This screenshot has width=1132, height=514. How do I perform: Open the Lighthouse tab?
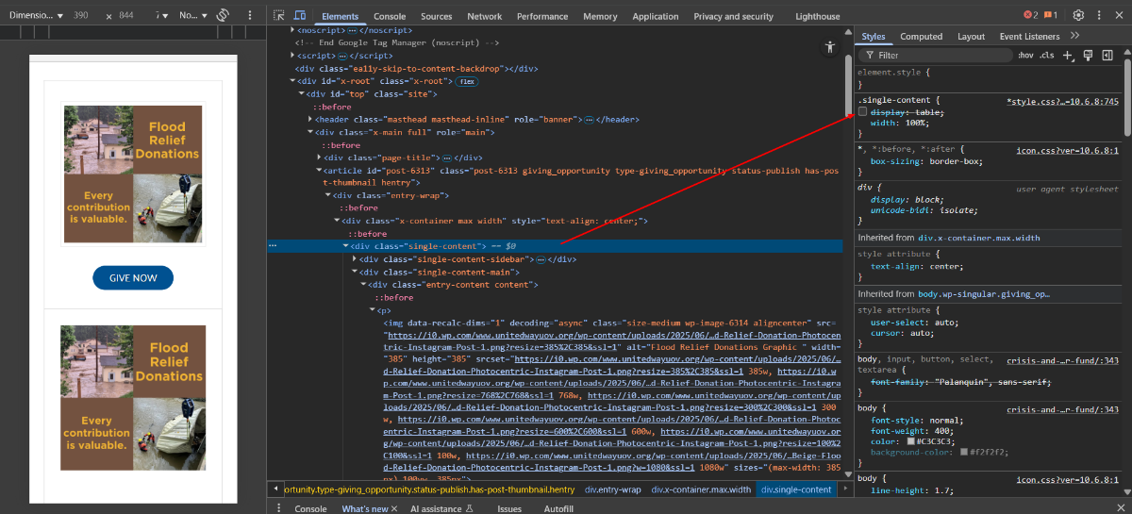tap(817, 16)
